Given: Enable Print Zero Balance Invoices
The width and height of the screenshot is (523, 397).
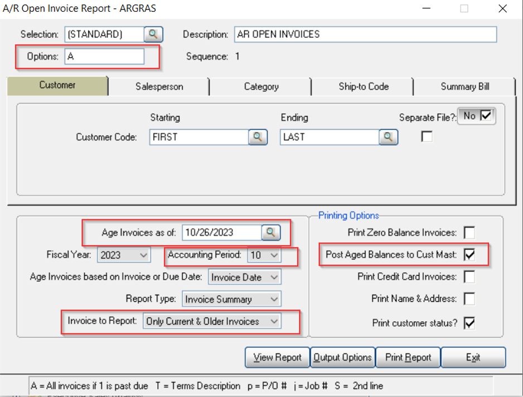Looking at the screenshot, I should point(469,233).
